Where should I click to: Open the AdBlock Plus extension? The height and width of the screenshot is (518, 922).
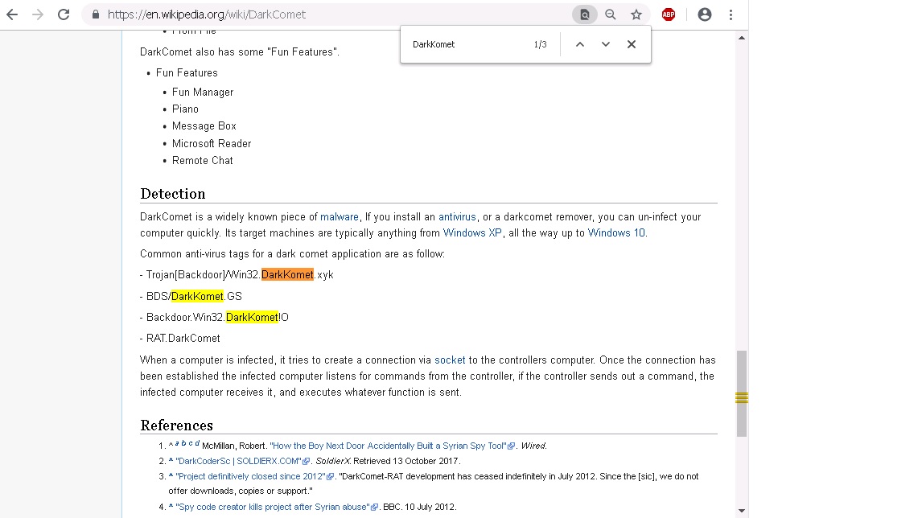[669, 14]
